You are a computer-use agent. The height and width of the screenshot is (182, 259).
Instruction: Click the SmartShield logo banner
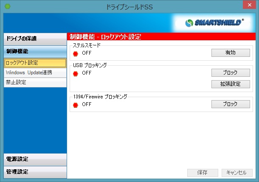click(215, 22)
